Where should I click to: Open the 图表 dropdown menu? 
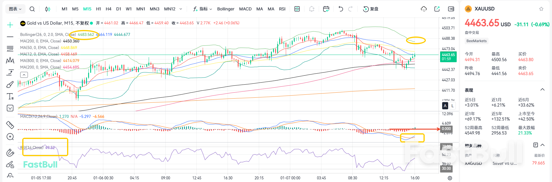[x=15, y=9]
